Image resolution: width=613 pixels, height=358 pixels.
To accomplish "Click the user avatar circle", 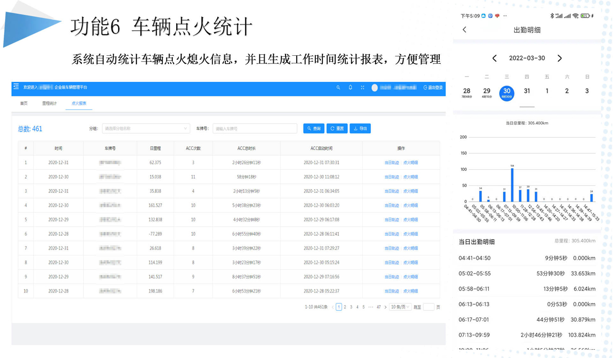I will [x=374, y=87].
